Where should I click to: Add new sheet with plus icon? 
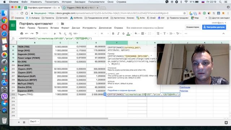click(19, 122)
